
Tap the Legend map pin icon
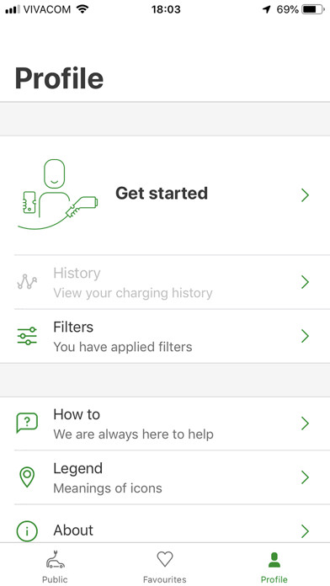27,477
